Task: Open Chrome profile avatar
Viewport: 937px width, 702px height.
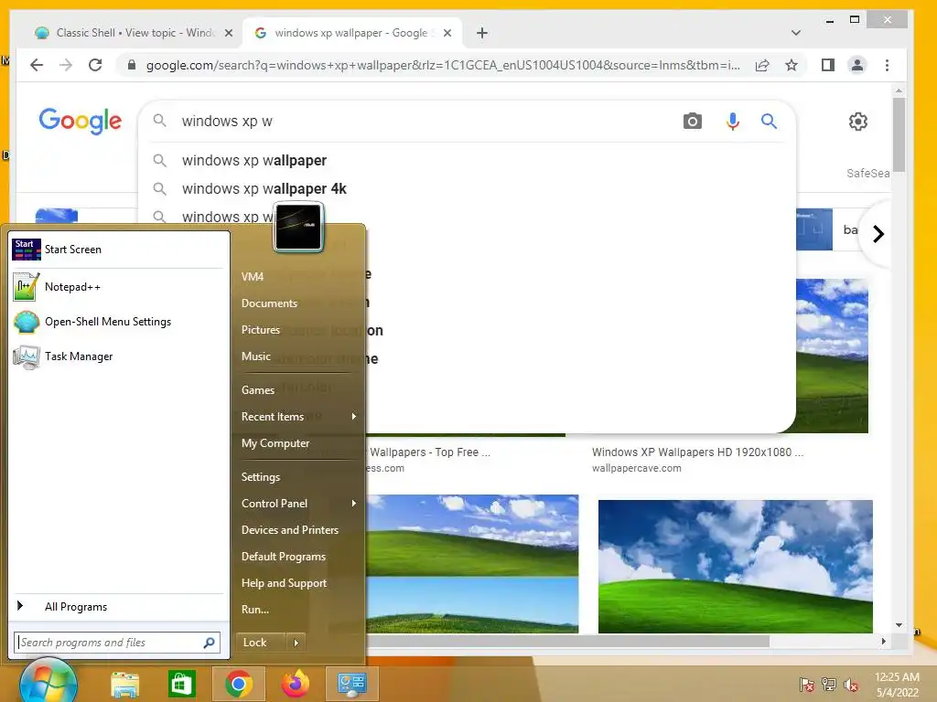Action: point(856,65)
